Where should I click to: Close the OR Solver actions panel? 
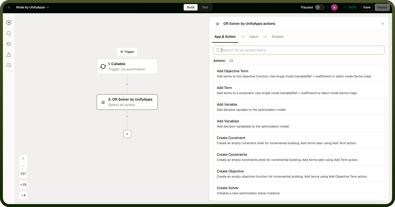pyautogui.click(x=383, y=24)
